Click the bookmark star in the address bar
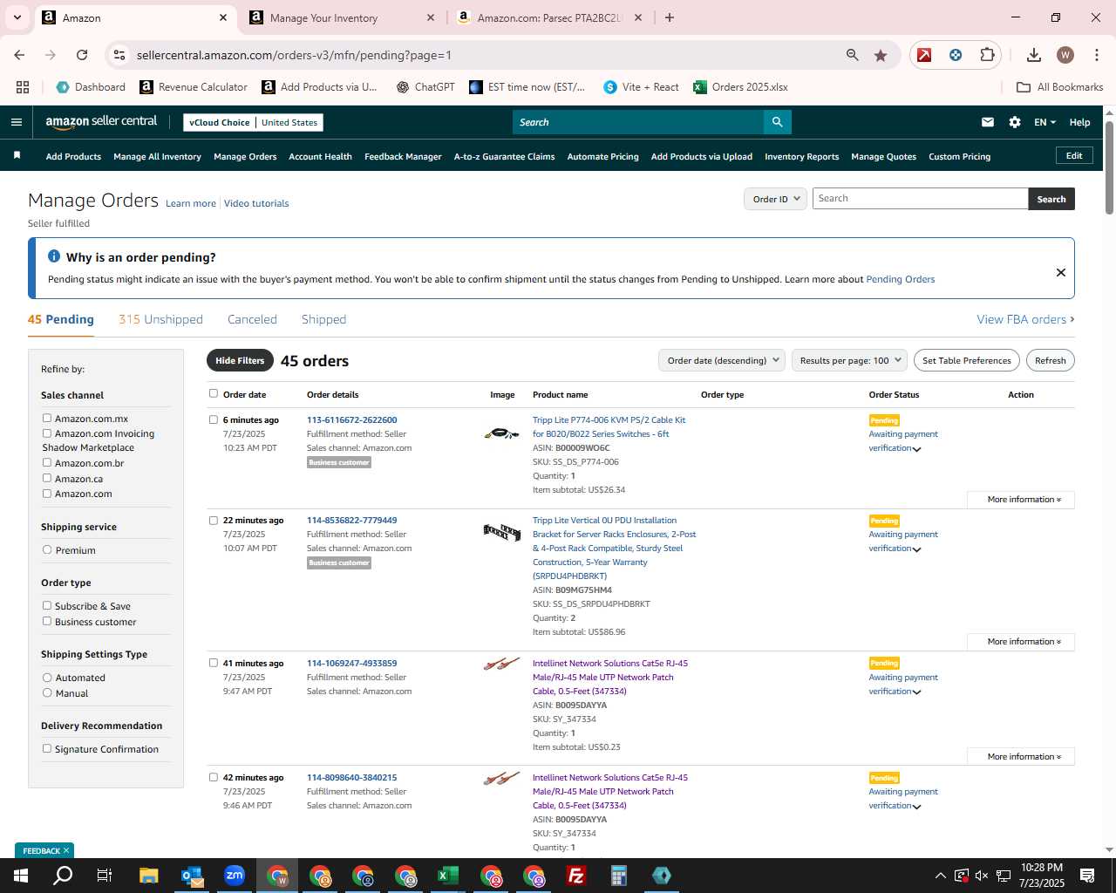The width and height of the screenshot is (1116, 893). 881,55
